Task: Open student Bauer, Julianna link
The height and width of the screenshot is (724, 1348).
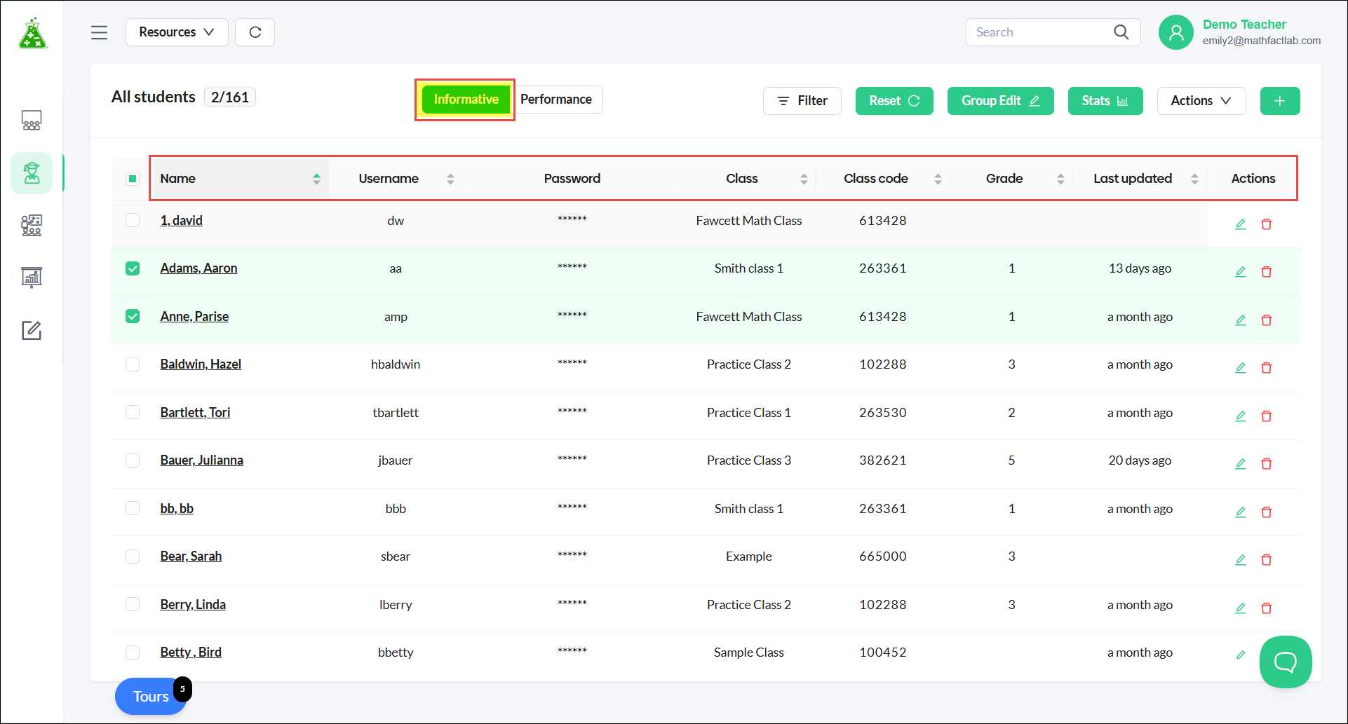Action: tap(202, 460)
